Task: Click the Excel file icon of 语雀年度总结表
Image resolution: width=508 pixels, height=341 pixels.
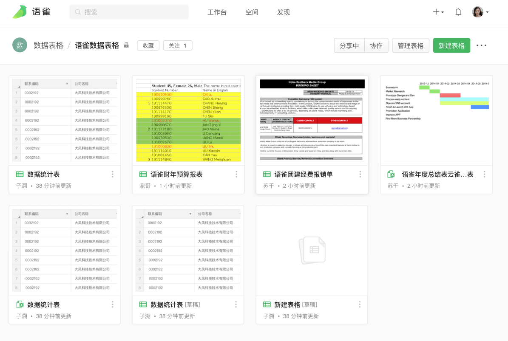Action: pyautogui.click(x=391, y=175)
